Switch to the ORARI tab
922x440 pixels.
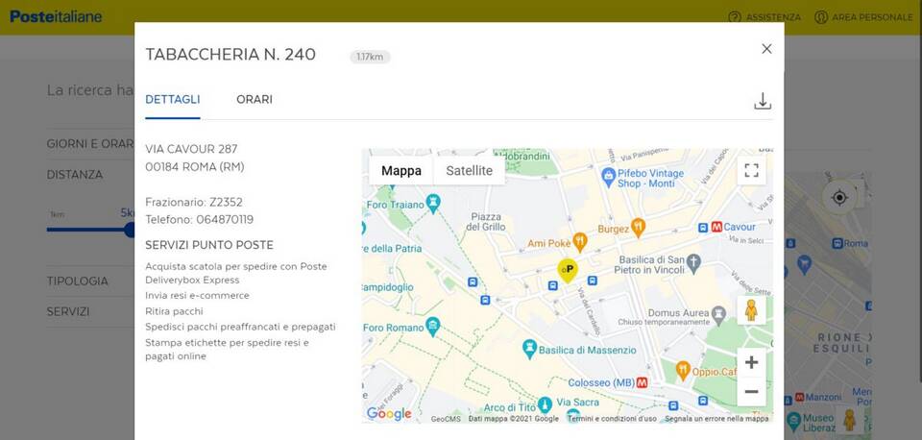coord(254,99)
